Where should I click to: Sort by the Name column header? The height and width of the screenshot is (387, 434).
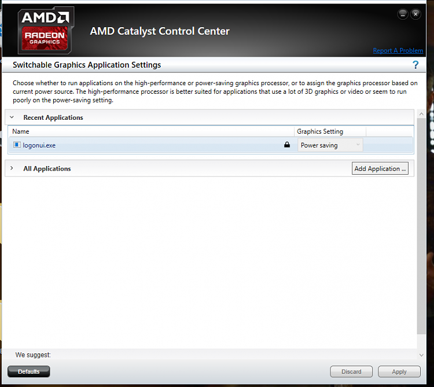click(151, 131)
